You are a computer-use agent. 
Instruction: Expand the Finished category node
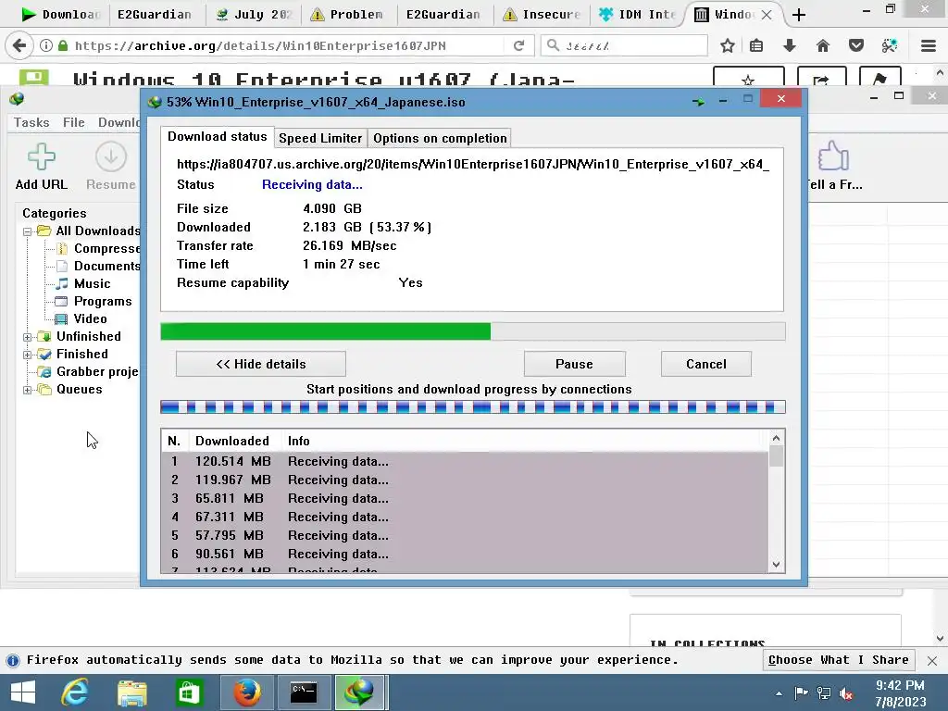27,355
